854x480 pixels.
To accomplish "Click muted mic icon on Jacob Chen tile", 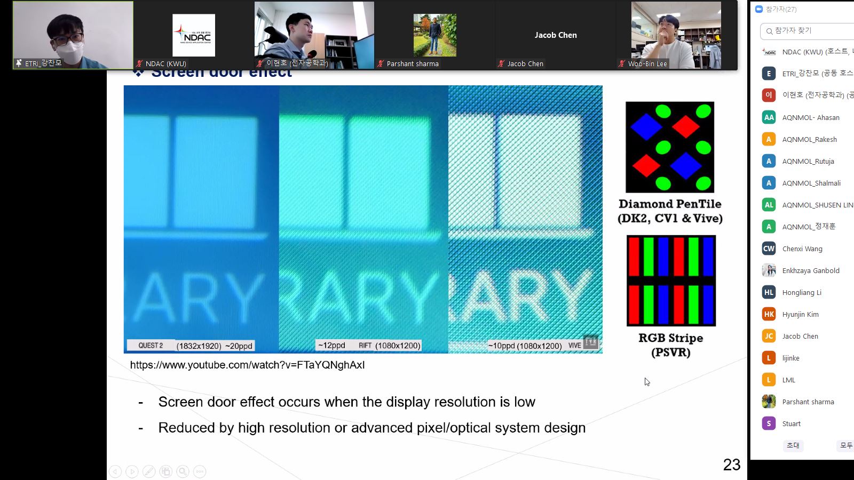I will pos(501,63).
